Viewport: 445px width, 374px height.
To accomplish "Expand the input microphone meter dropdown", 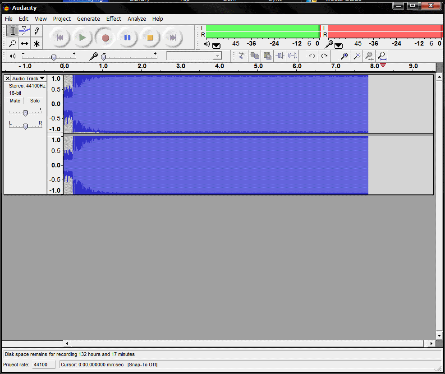I will [x=339, y=46].
